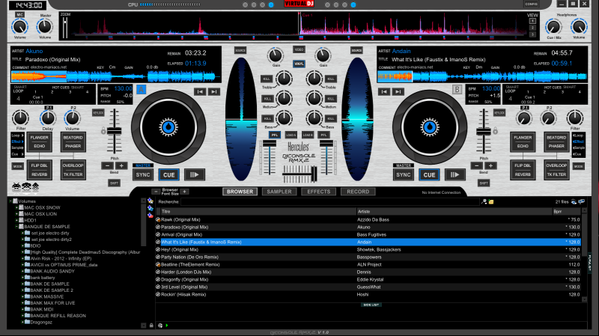Viewport: 599px width, 336px height.
Task: Toggle VINYL mode button
Action: pos(299,64)
